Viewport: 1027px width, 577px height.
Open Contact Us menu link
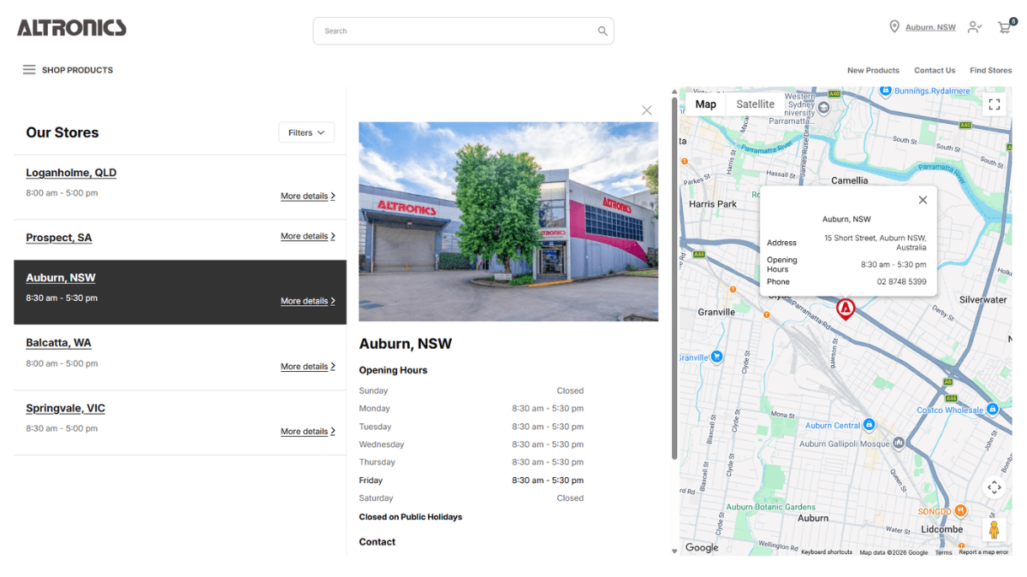[935, 70]
